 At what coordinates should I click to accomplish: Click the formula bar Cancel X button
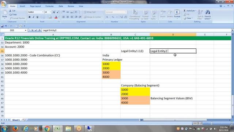tap(33, 30)
